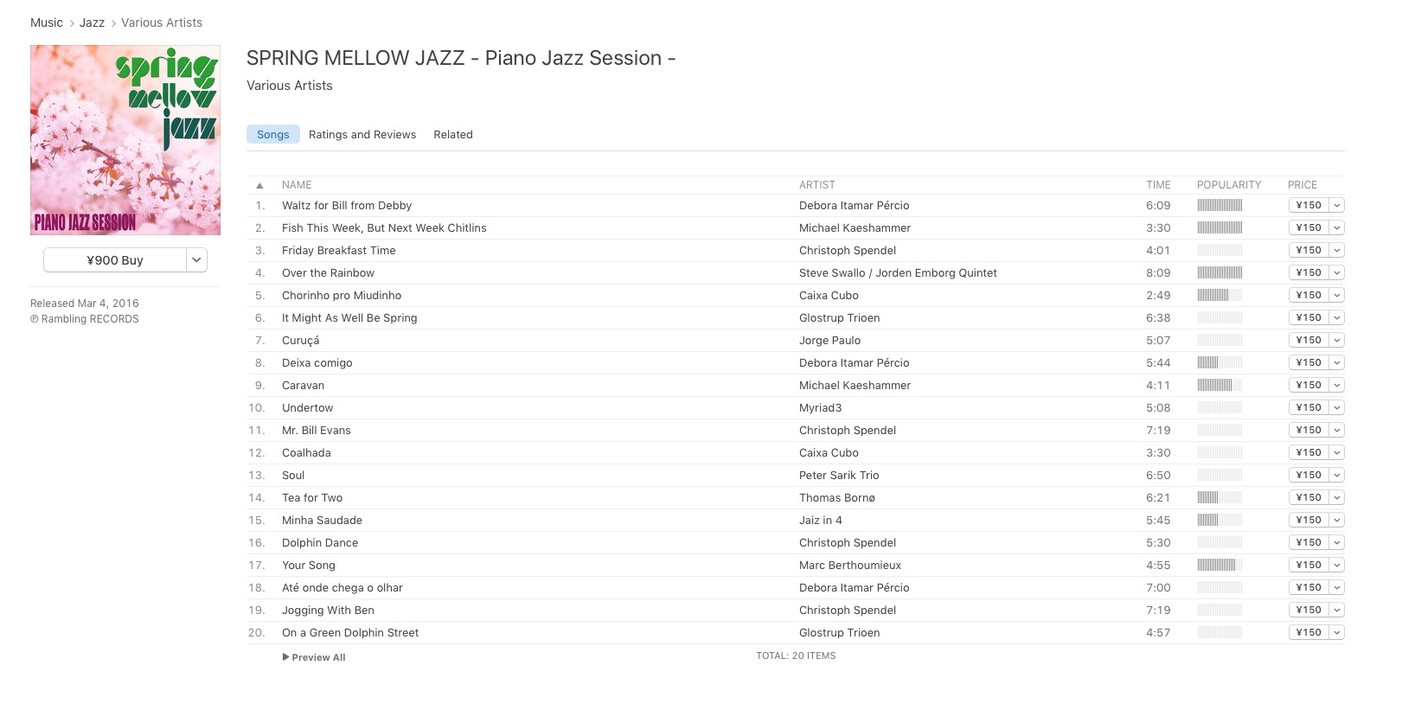Go to Music in the breadcrumb

(x=47, y=22)
